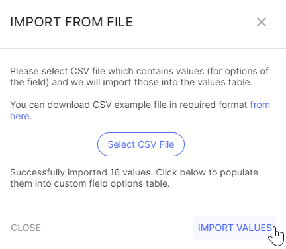The image size is (286, 249).
Task: Click the IMPORT FROM FILE dialog title
Action: [x=71, y=22]
